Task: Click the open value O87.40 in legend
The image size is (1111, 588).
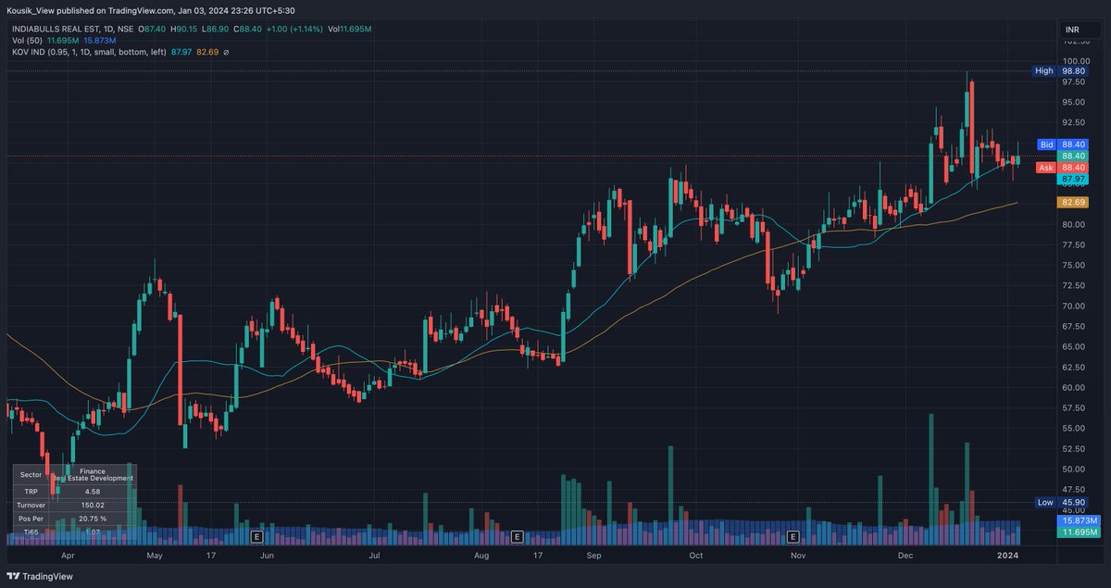Action: [x=154, y=30]
